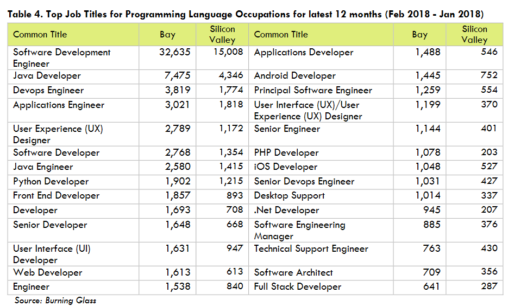Click the value 763
Screen dimensions: 508x306
tap(431, 248)
